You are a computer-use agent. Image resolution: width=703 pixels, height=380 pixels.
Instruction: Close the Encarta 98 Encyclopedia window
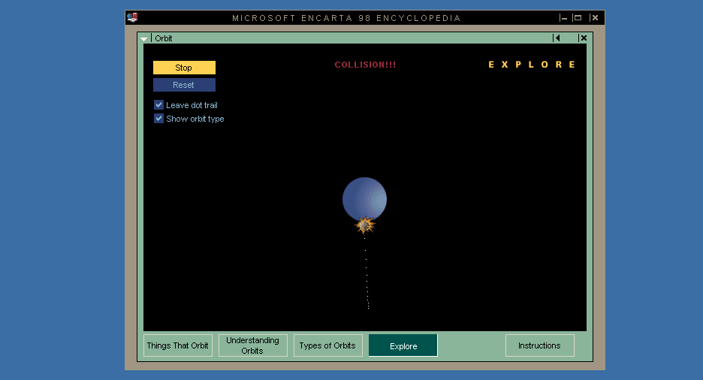pyautogui.click(x=594, y=18)
